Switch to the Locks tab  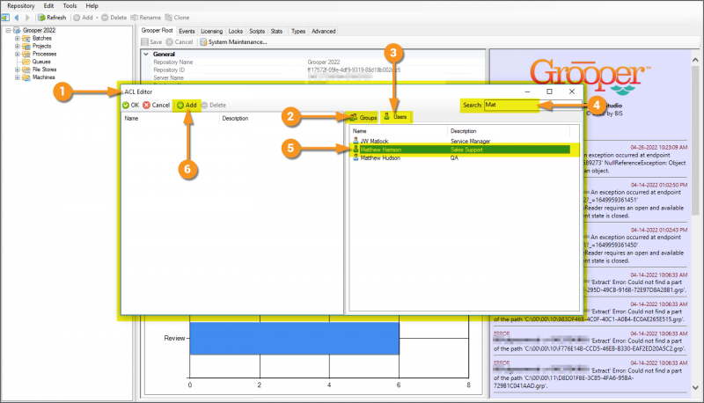tap(235, 32)
